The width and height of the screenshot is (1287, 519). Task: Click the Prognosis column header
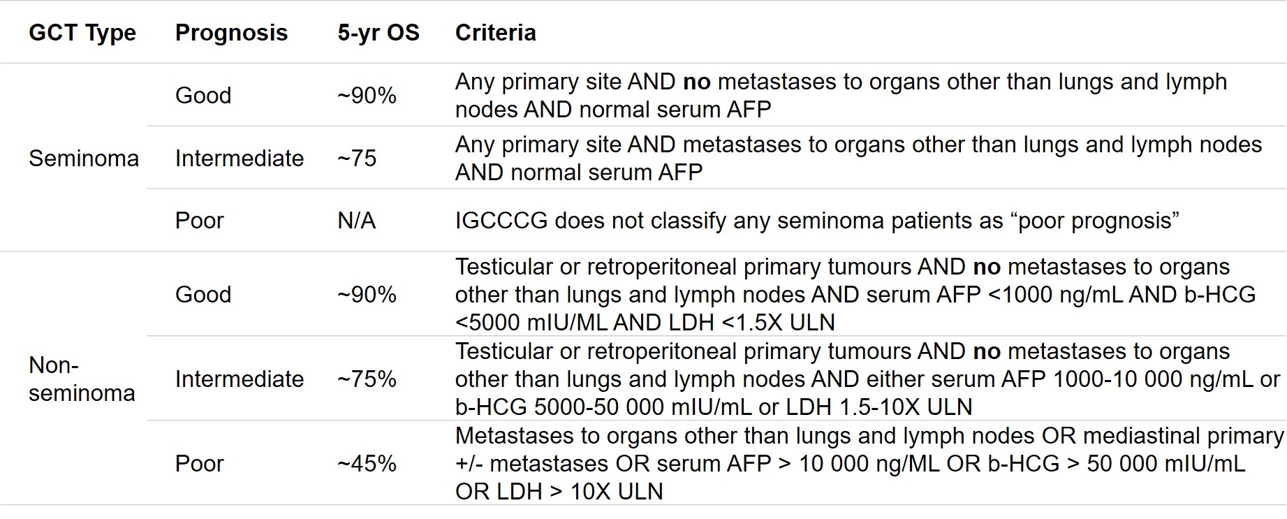[231, 33]
